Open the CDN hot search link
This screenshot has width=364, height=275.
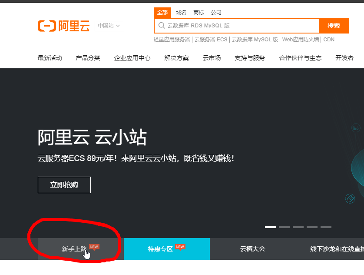pyautogui.click(x=329, y=39)
